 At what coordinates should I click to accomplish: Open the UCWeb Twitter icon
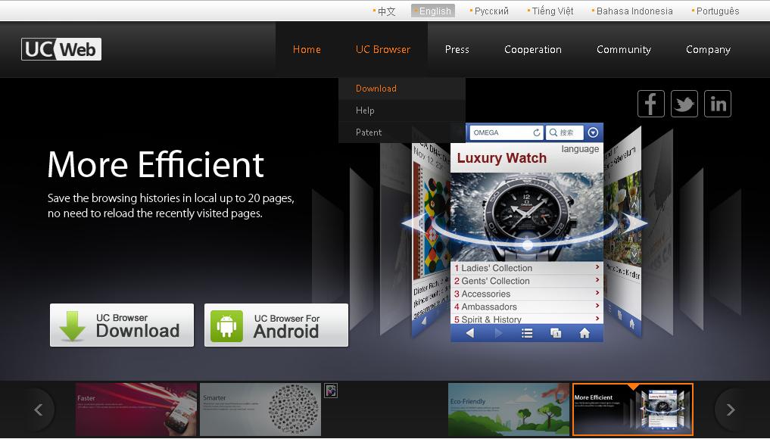[x=684, y=104]
